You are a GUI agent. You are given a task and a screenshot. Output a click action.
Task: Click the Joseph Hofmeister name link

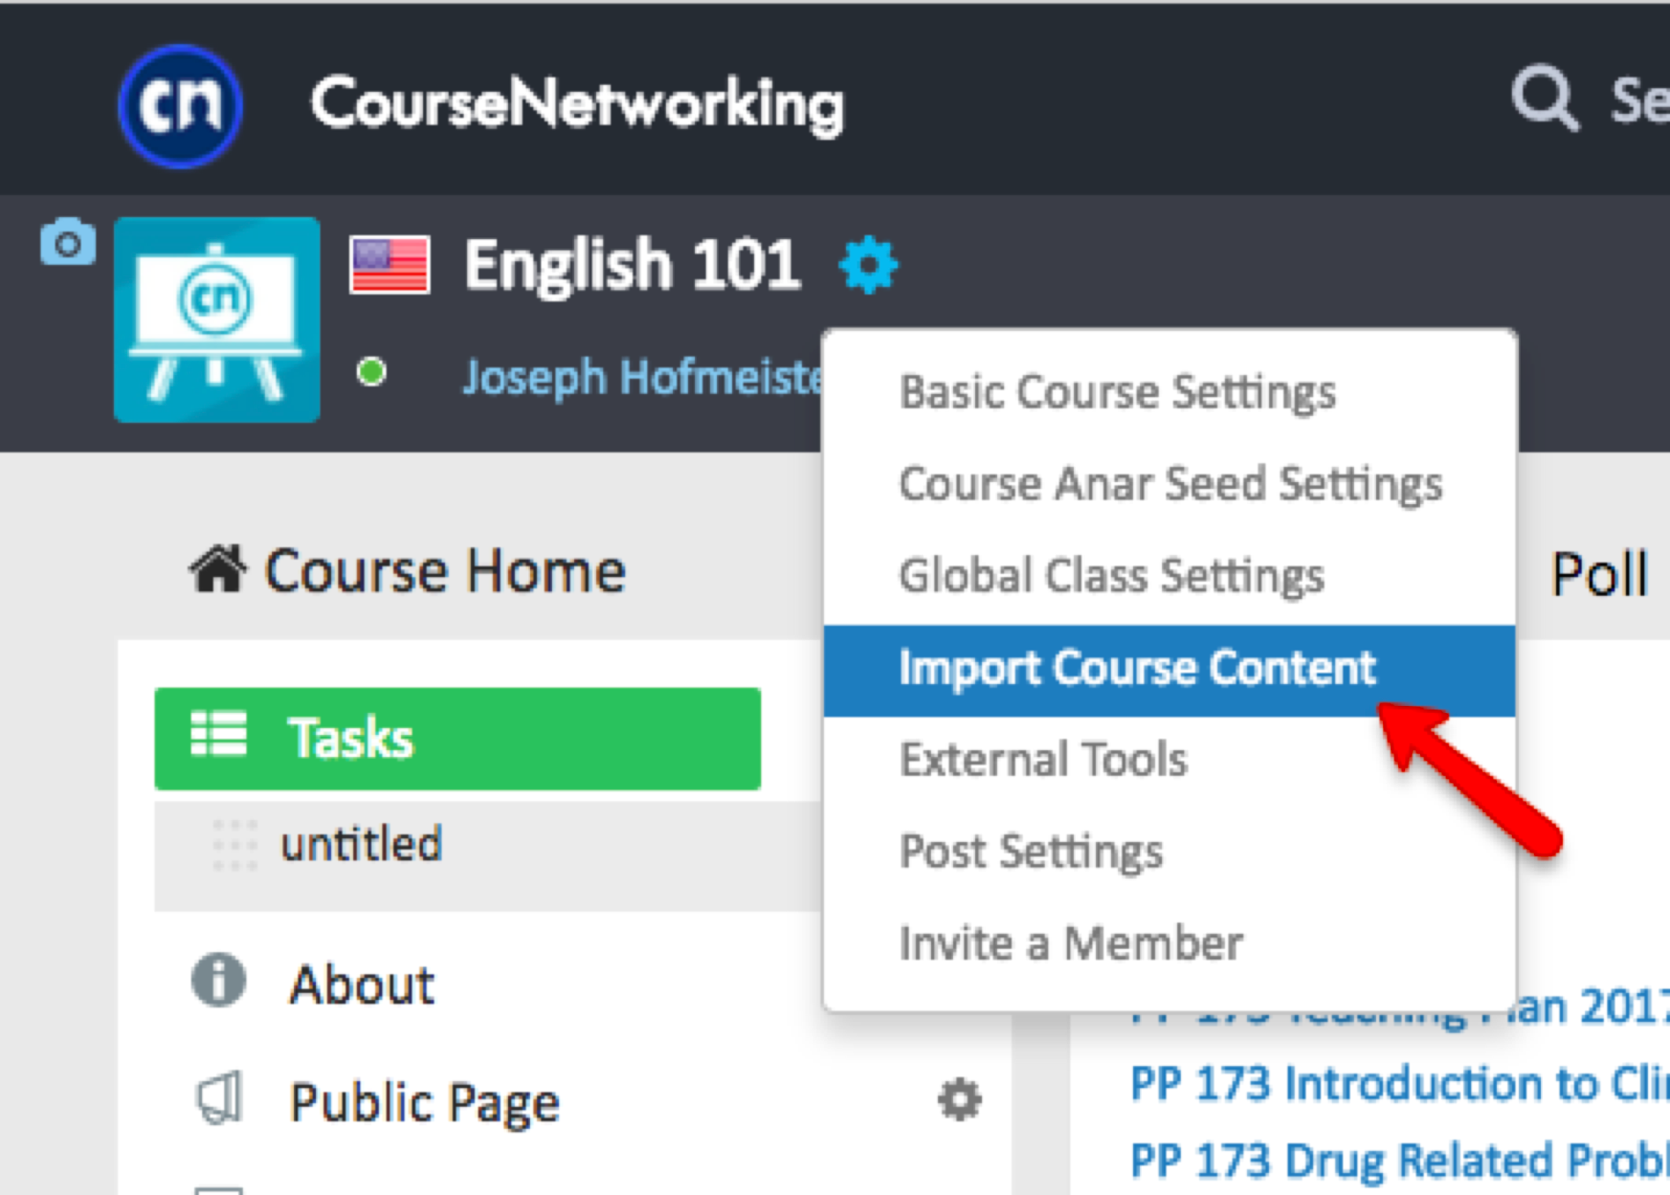coord(642,378)
